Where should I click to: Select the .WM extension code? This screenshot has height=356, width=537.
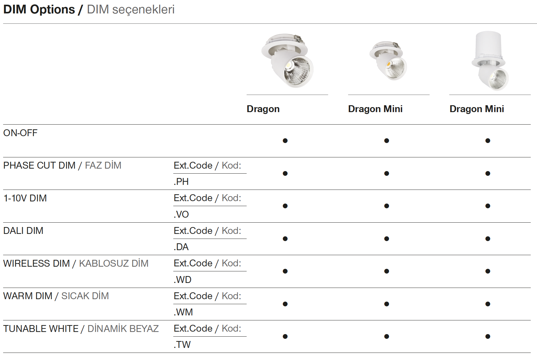coord(183,312)
